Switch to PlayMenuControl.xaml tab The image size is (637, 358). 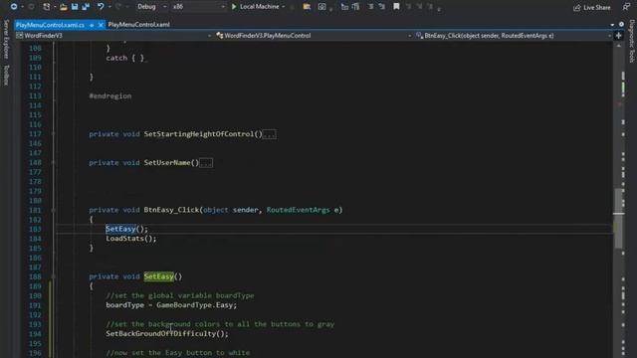(139, 25)
